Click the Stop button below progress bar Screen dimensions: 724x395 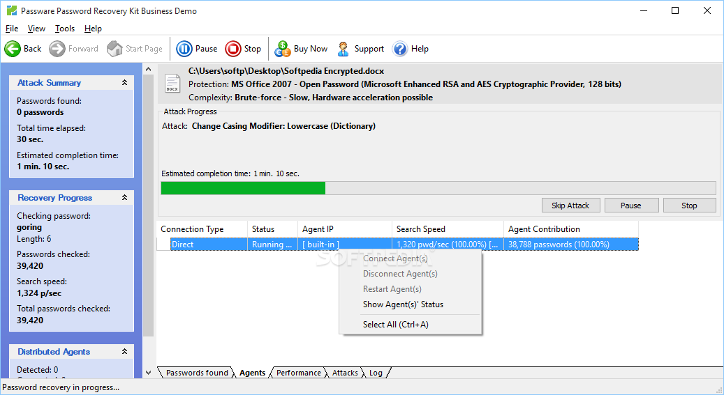click(689, 206)
